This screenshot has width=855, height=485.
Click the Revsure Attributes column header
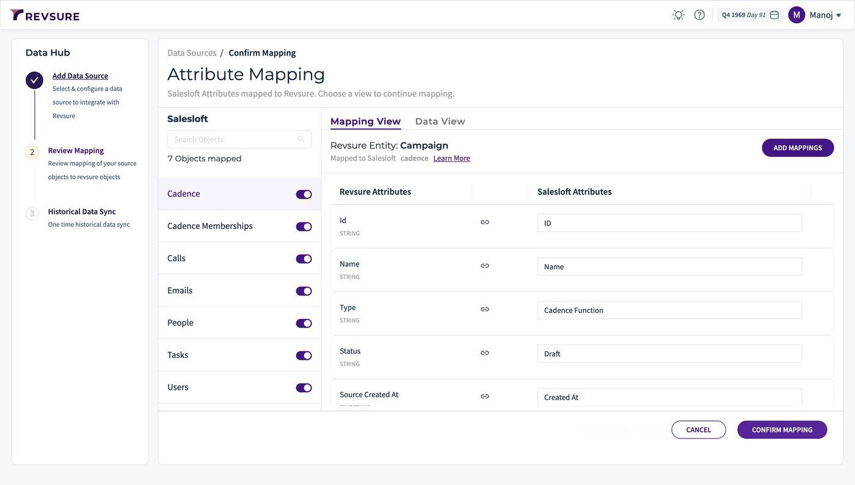pyautogui.click(x=375, y=192)
